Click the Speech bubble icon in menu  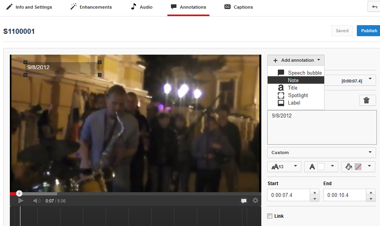click(281, 72)
